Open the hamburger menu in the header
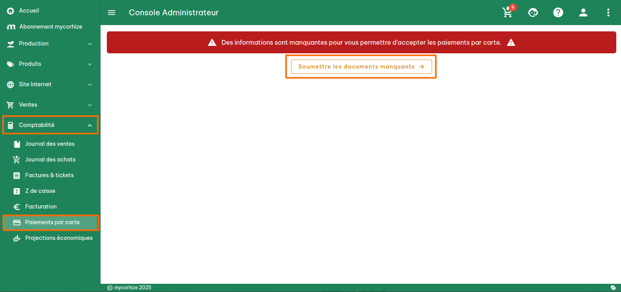The width and height of the screenshot is (621, 292). tap(112, 13)
